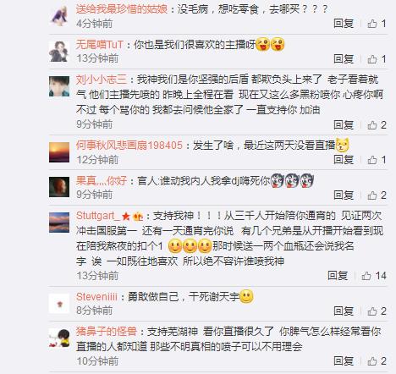Open profile of user 无尾喵TuT
This screenshot has height=374, width=396.
pyautogui.click(x=100, y=45)
